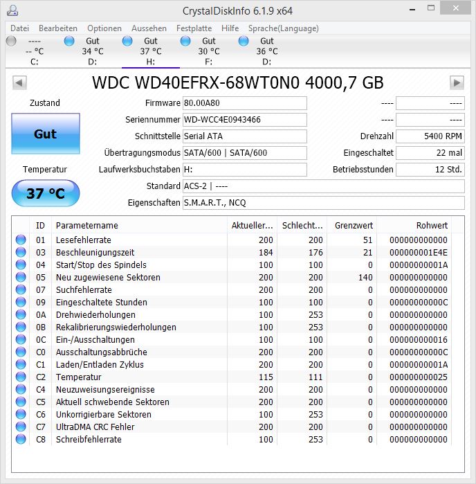
Task: Open the Sprache(Language) menu
Action: coord(284,28)
